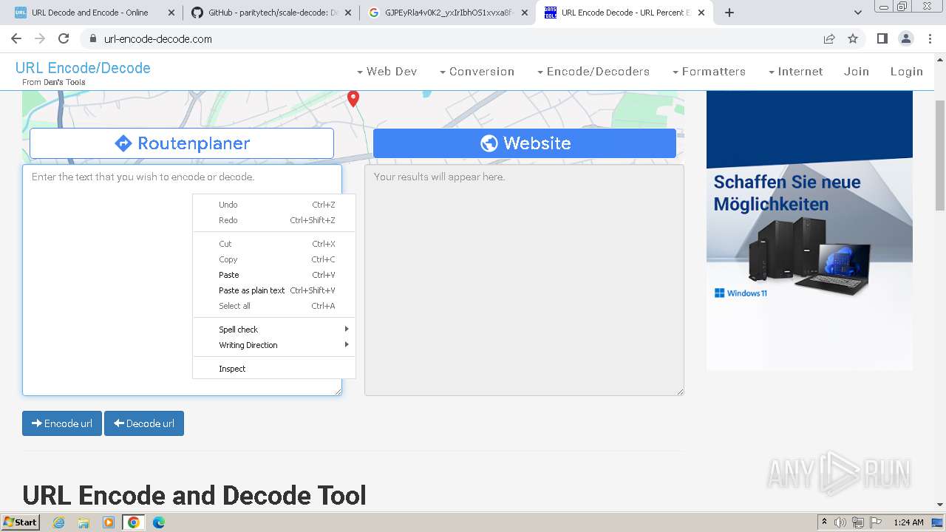The height and width of the screenshot is (532, 946).
Task: Open Internet Explorer from the taskbar
Action: [58, 522]
